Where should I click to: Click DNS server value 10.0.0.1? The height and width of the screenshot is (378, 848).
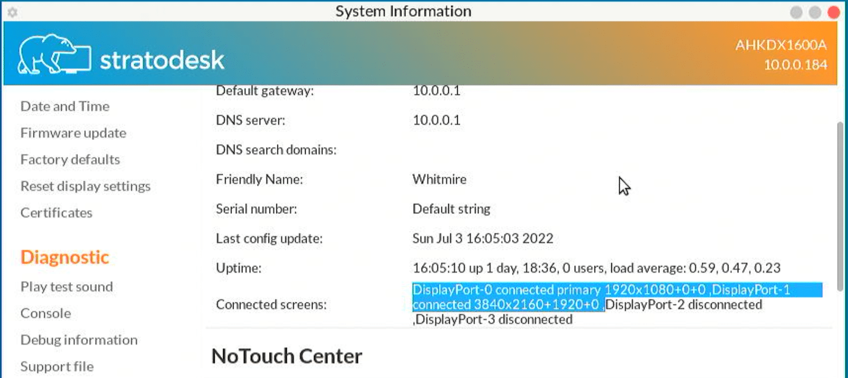(x=436, y=120)
